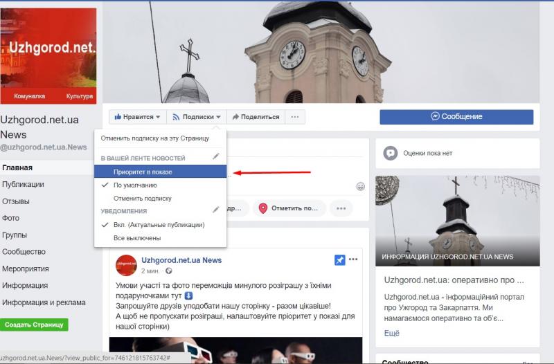Click green 'Создать Страницу' button
The width and height of the screenshot is (554, 364).
click(34, 325)
